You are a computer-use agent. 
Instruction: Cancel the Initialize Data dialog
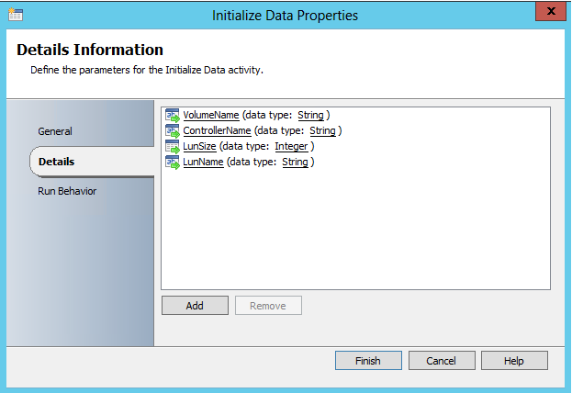tap(442, 361)
